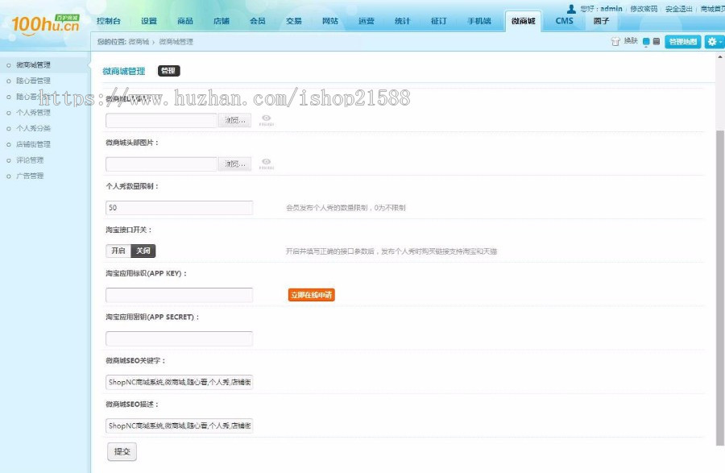Disable the 淘宝接口 with 关闭 button
This screenshot has width=725, height=473.
[x=143, y=251]
